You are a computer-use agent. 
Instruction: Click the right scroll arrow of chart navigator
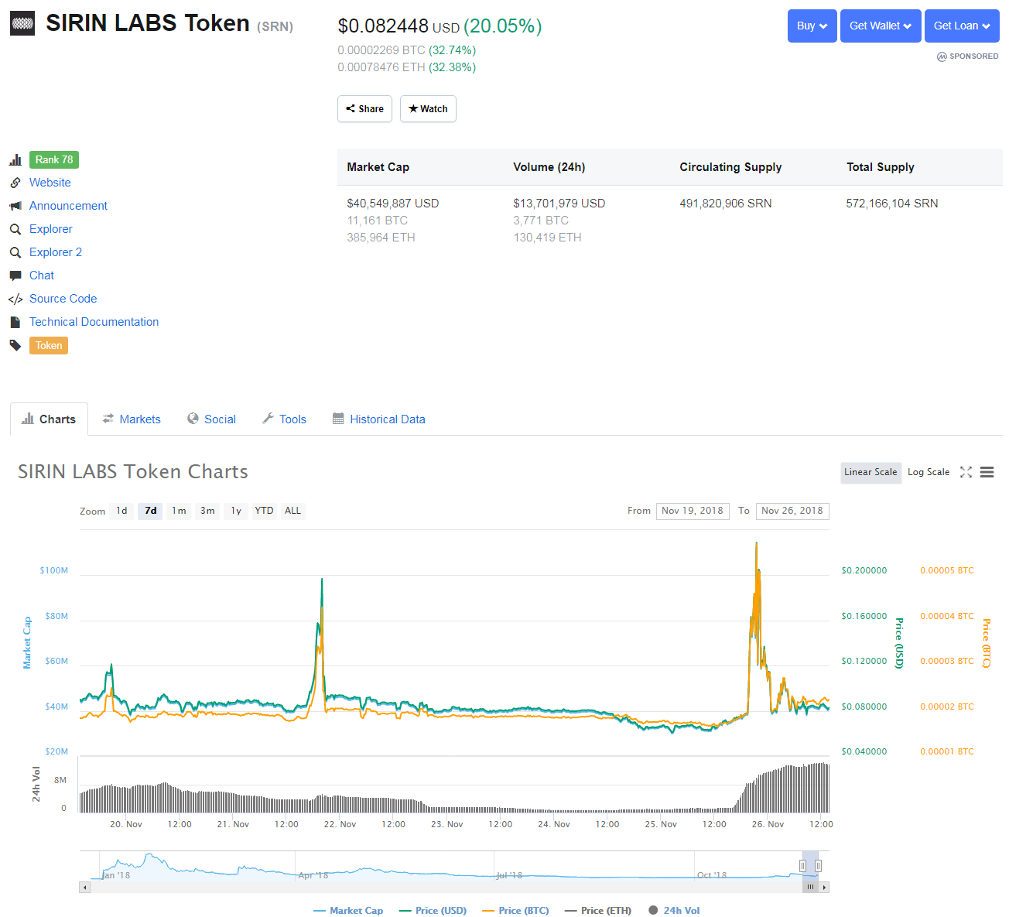[825, 888]
